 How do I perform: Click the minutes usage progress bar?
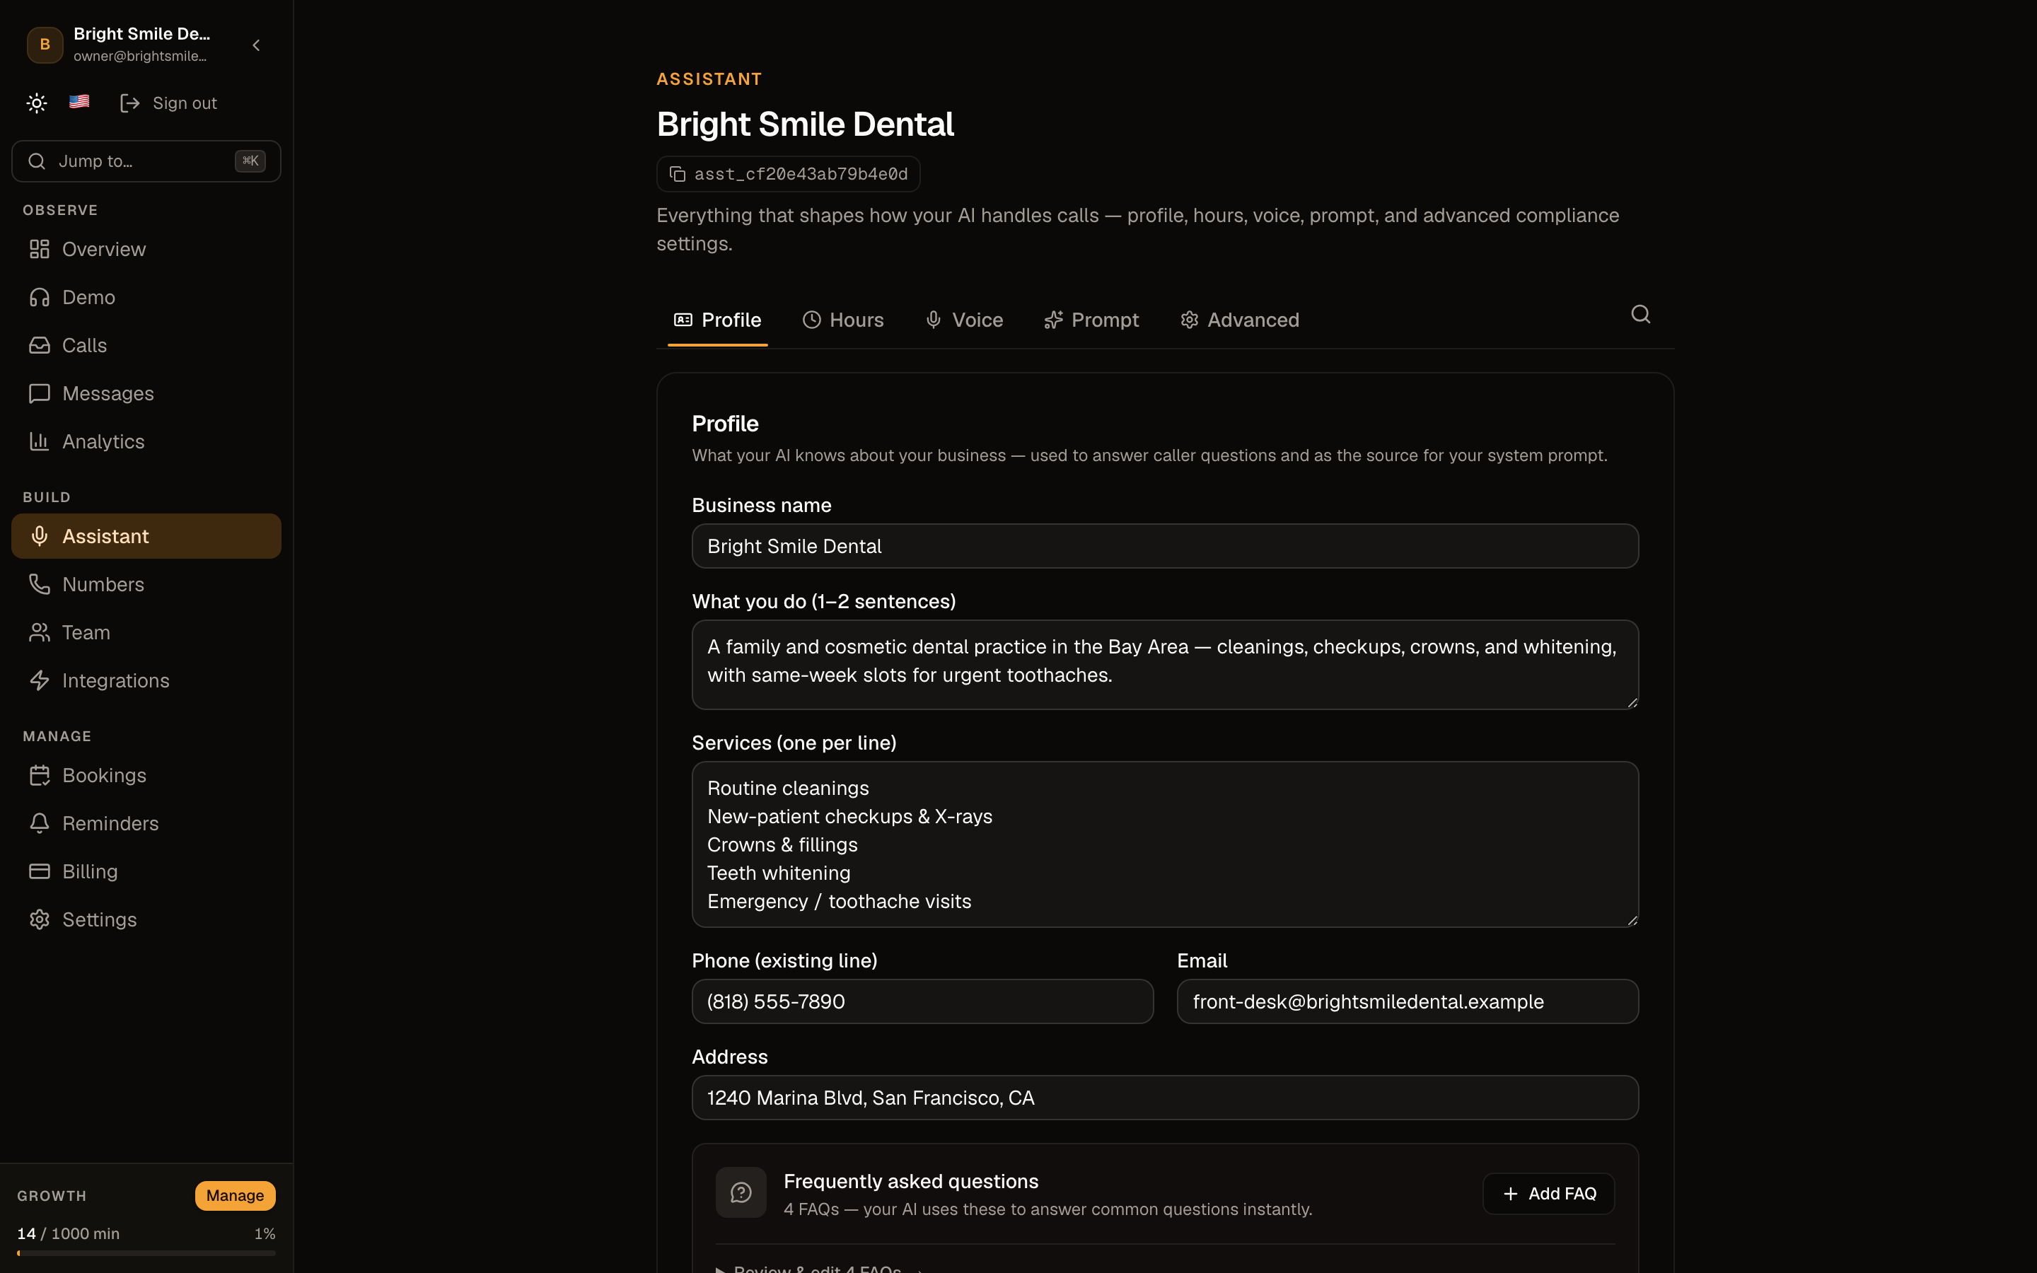click(x=146, y=1252)
